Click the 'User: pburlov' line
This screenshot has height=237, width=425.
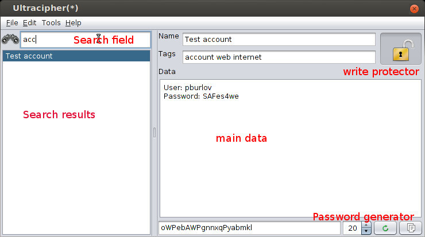point(188,88)
